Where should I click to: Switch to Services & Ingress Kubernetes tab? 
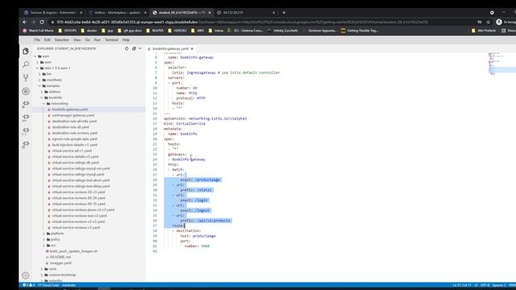pos(52,13)
